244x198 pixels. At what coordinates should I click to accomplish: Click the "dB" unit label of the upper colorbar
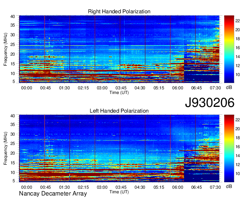(x=229, y=88)
